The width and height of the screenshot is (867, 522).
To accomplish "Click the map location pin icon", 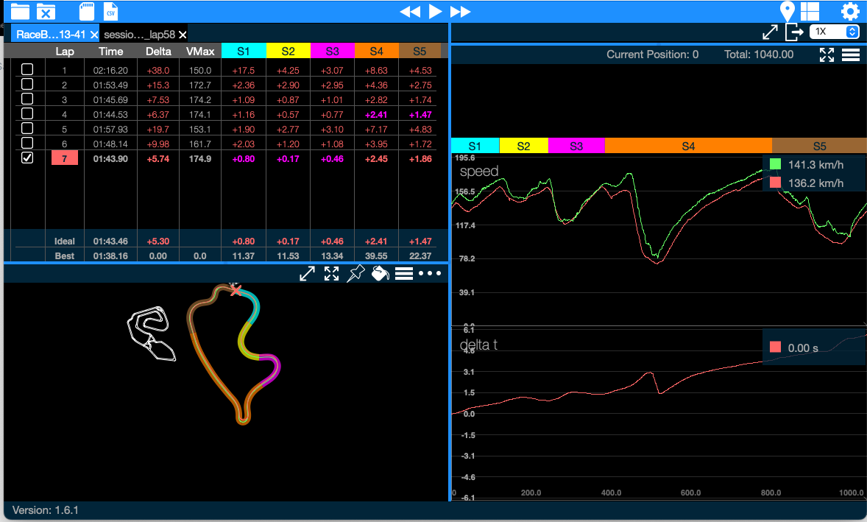I will [x=788, y=11].
